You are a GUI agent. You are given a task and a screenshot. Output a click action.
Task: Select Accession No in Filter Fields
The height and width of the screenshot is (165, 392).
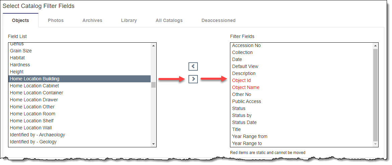tap(246, 45)
